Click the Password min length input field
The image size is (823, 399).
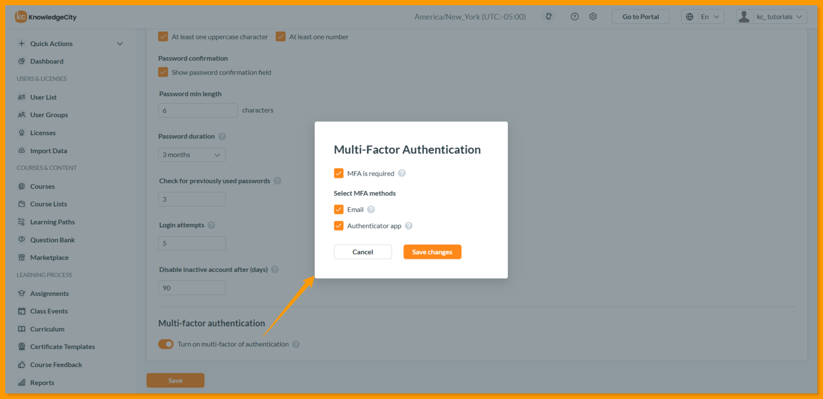coord(198,111)
